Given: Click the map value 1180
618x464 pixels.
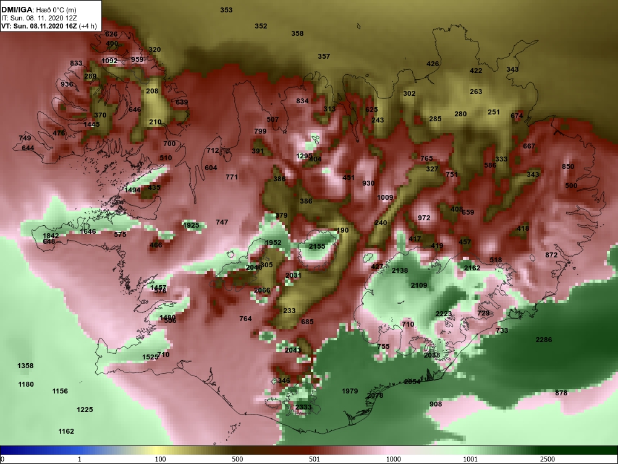Looking at the screenshot, I should point(26,384).
